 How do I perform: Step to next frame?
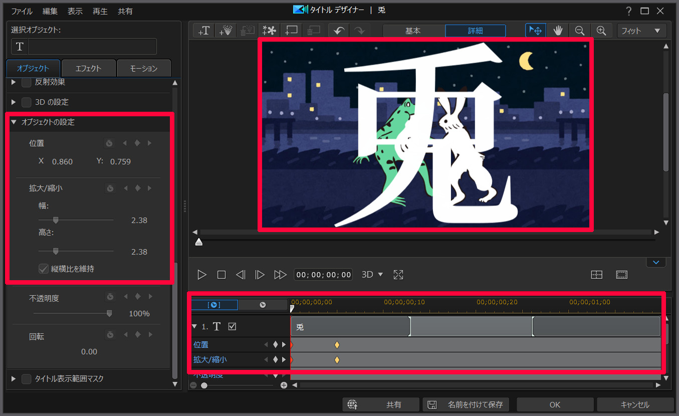[x=260, y=275]
